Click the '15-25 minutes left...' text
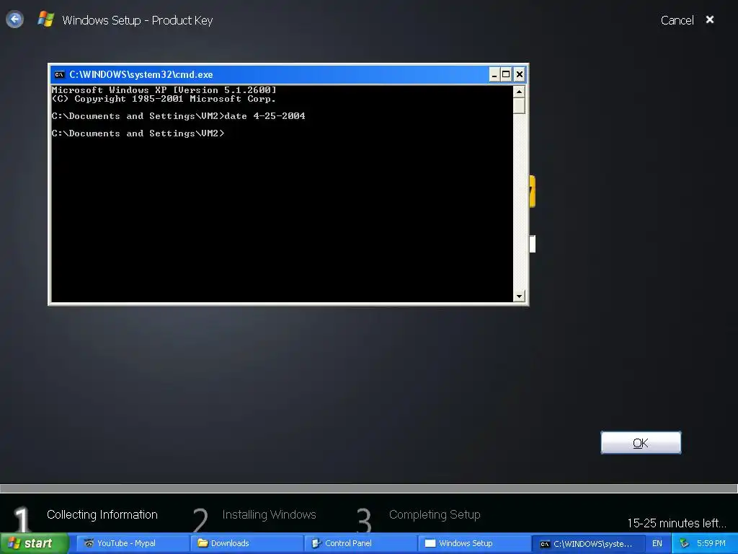738x554 pixels. [x=677, y=523]
